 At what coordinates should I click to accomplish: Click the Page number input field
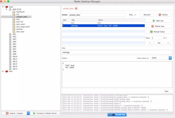(156, 38)
